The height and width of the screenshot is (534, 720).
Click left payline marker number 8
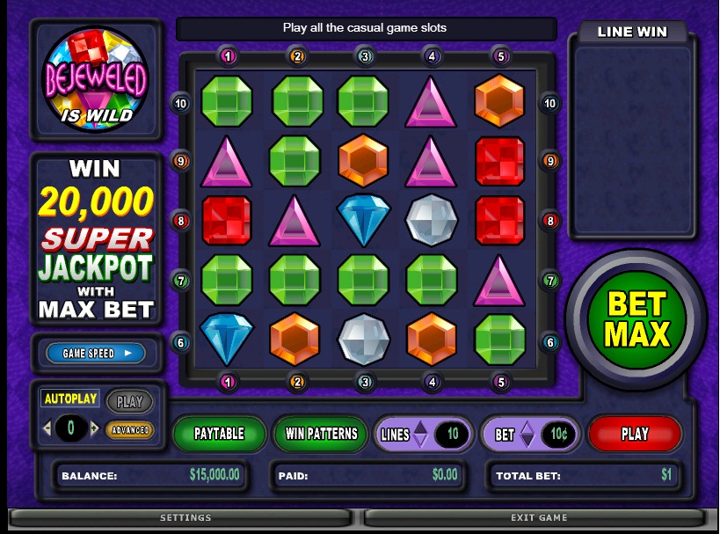click(181, 221)
